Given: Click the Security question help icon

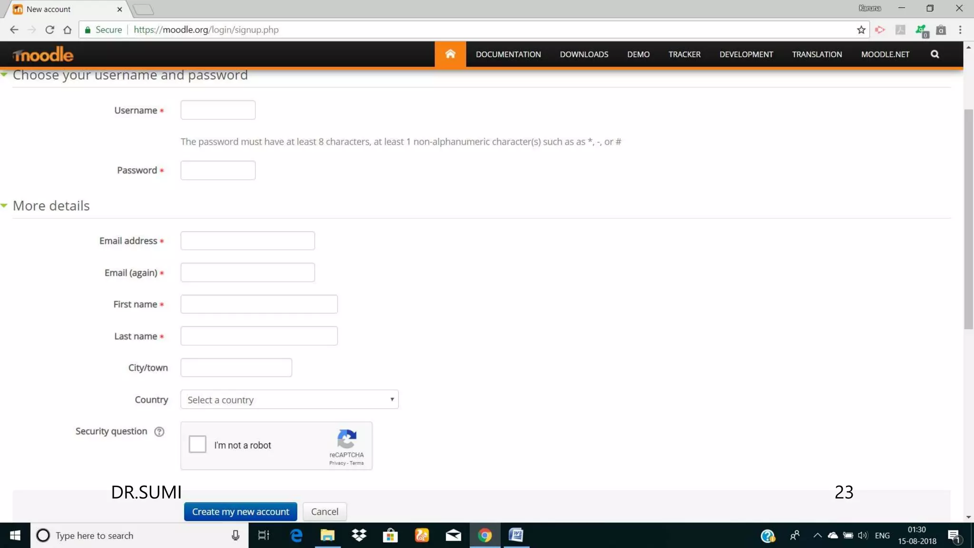Looking at the screenshot, I should pyautogui.click(x=159, y=431).
